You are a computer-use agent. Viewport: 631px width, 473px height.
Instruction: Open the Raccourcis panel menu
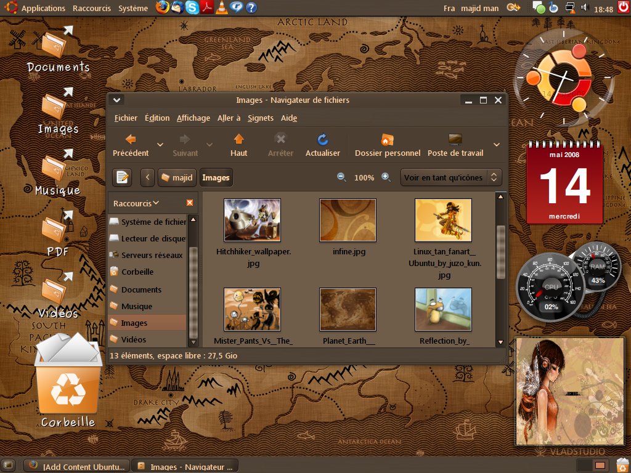click(92, 8)
